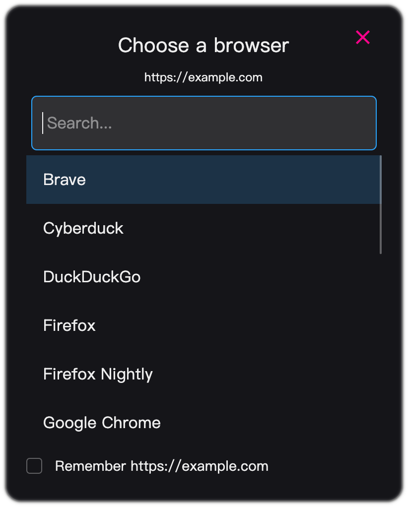Click the Remember https://example.com label text
This screenshot has height=507, width=408.
coord(161,466)
